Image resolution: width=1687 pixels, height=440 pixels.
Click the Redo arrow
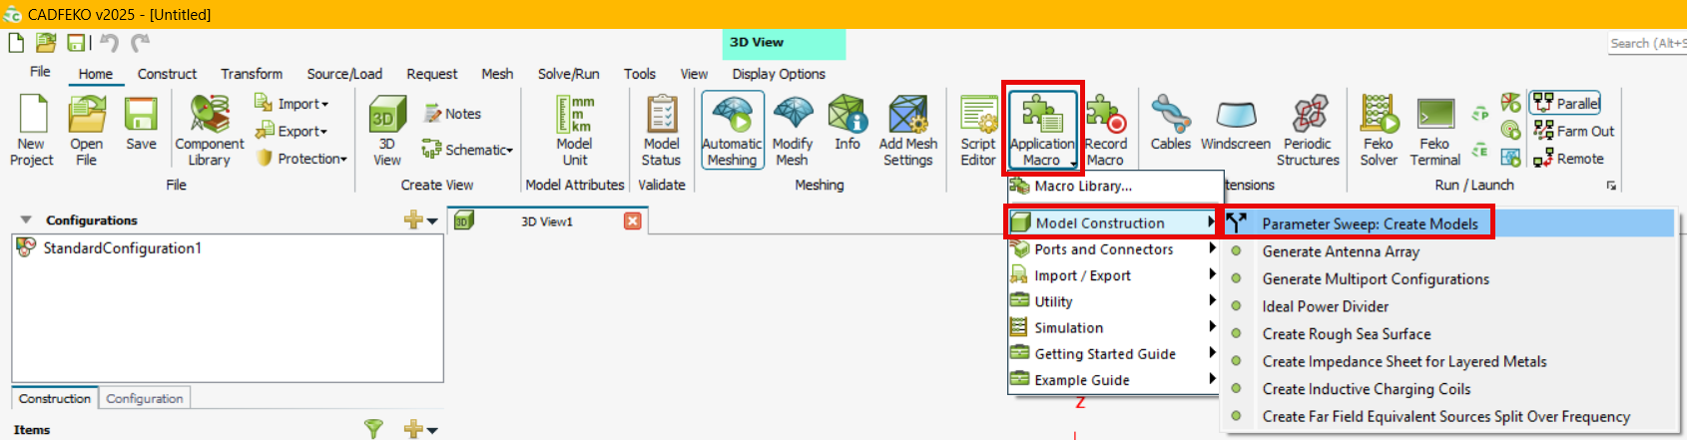point(140,42)
